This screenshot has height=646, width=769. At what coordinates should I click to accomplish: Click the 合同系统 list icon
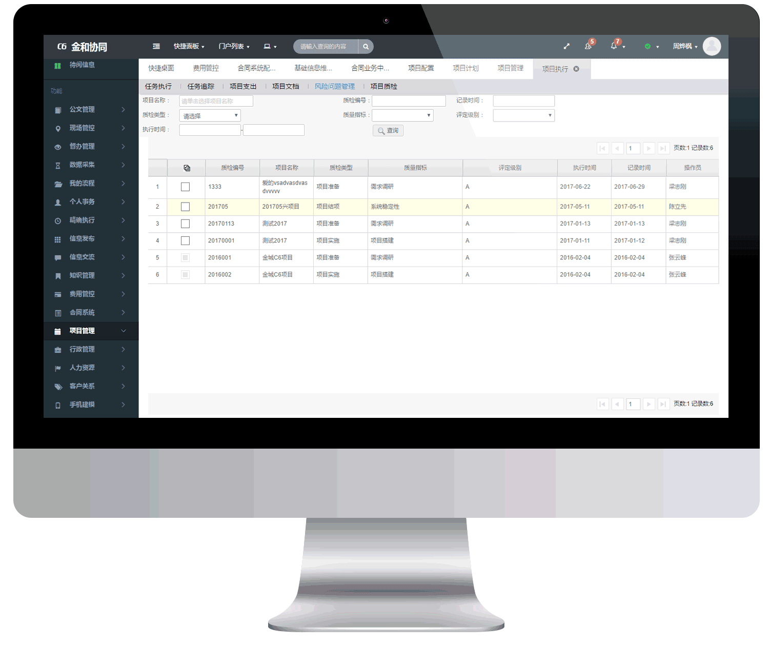click(x=58, y=313)
